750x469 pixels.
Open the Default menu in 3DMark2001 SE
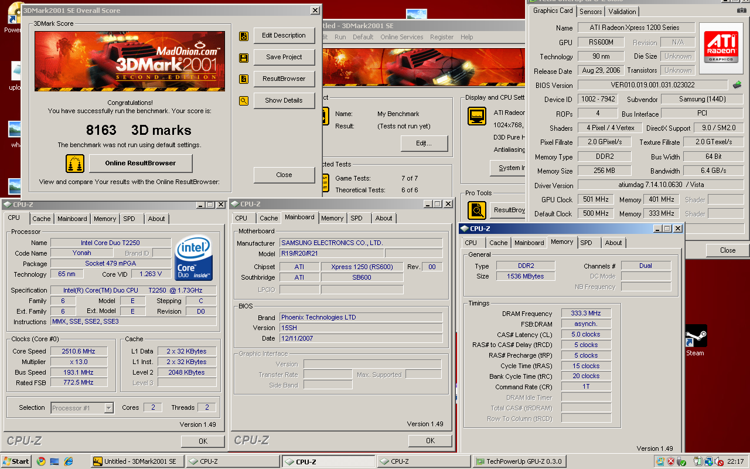(x=363, y=37)
